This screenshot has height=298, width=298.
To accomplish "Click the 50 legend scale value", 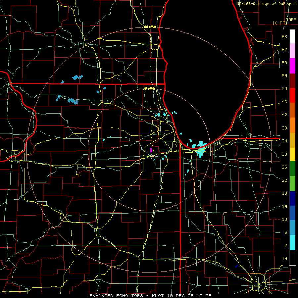I will [284, 89].
